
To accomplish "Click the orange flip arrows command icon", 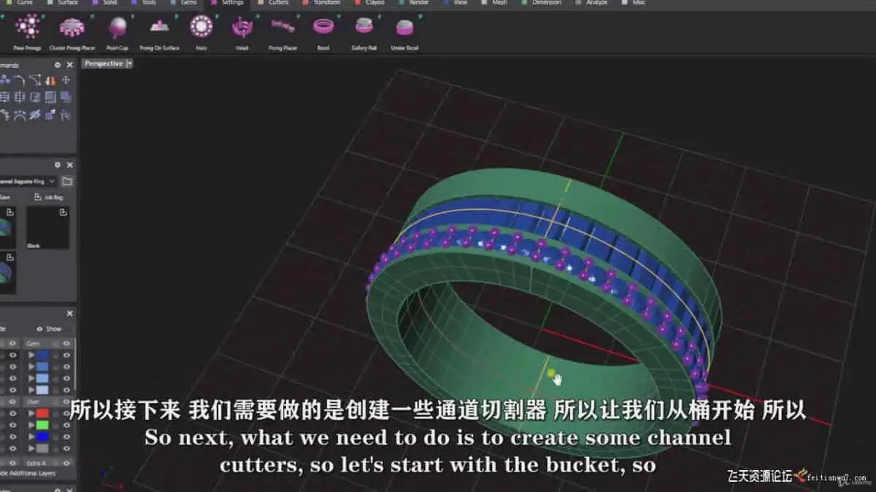I will [x=51, y=81].
